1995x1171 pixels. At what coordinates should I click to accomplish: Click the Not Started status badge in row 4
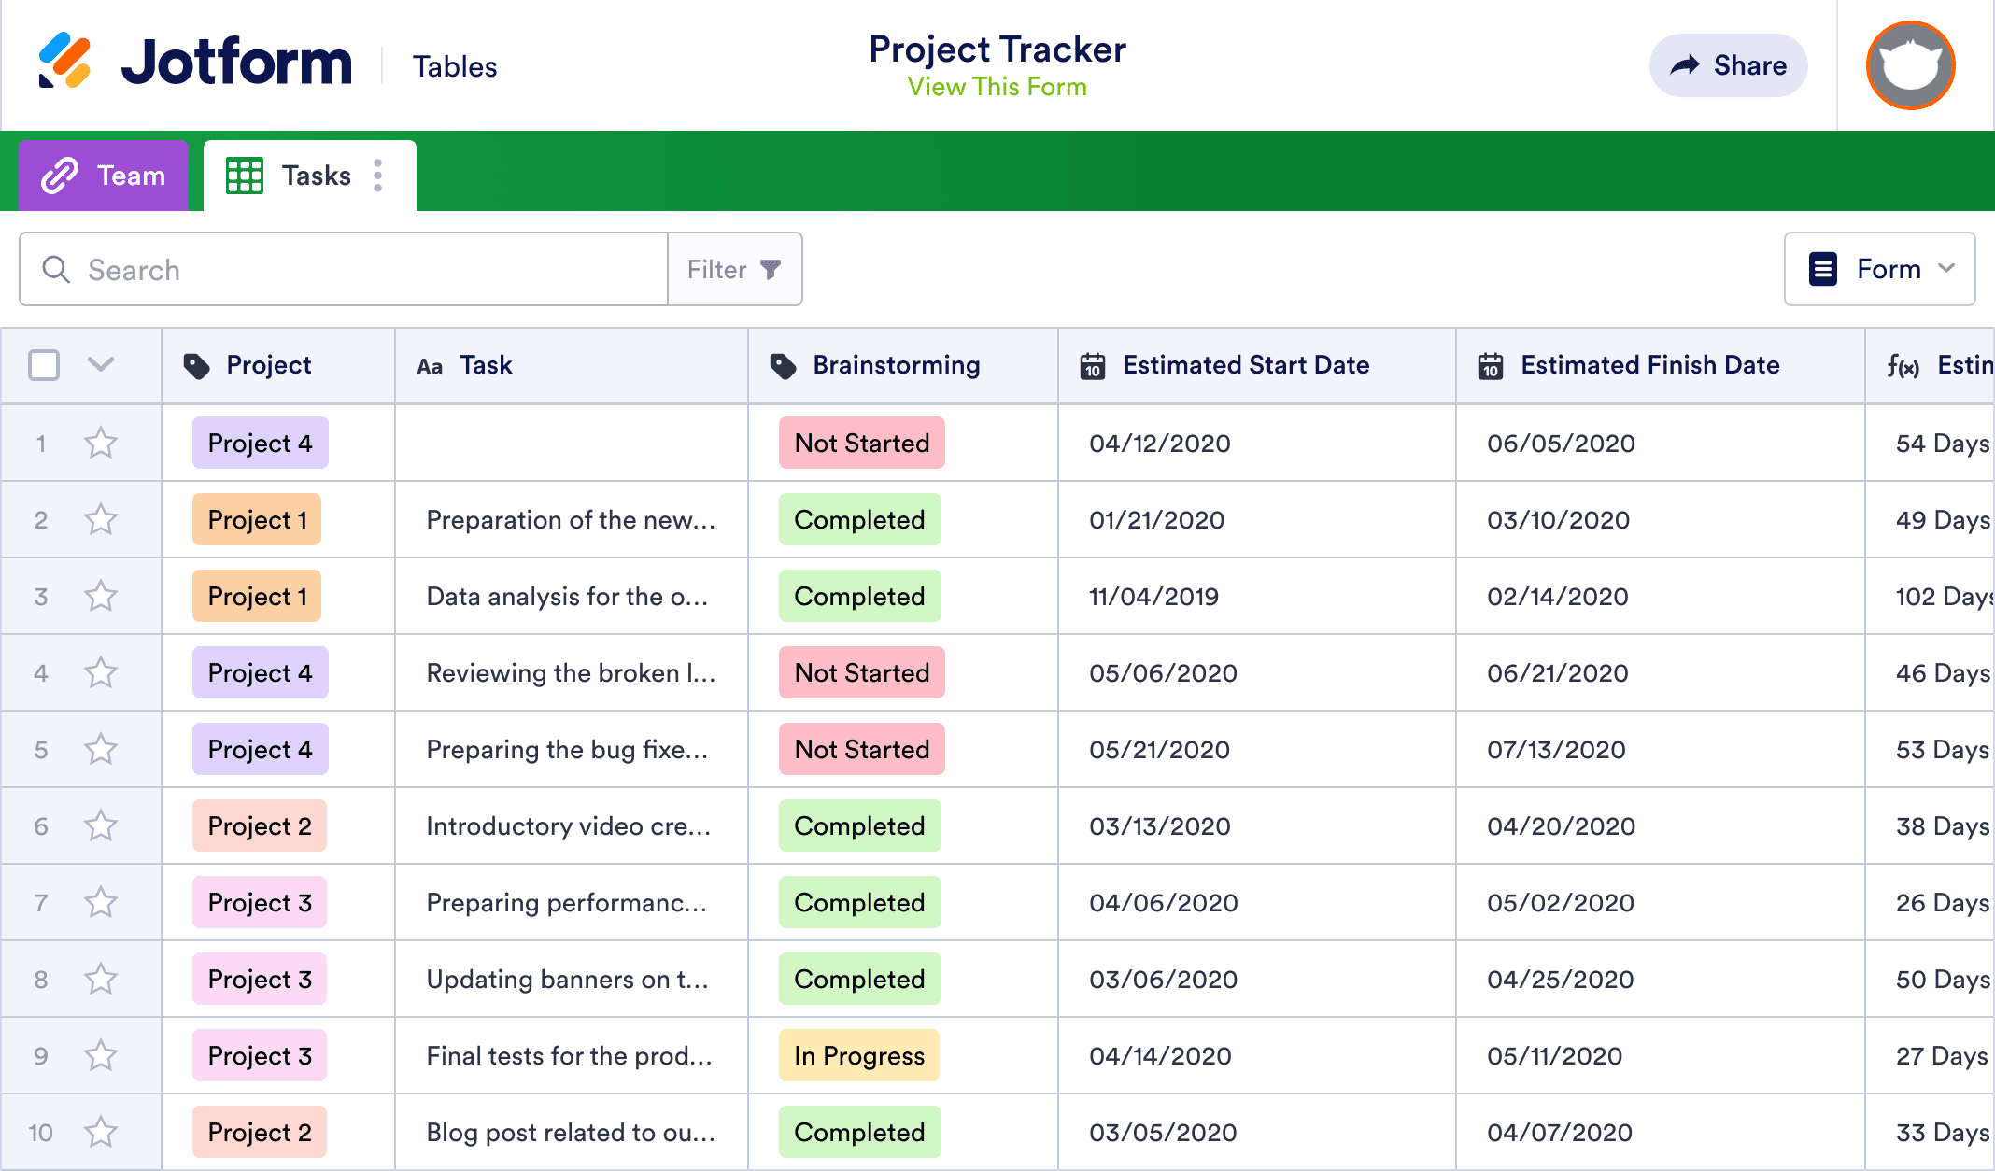click(860, 672)
